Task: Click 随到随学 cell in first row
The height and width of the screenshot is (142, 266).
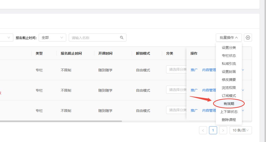Action: click(105, 70)
